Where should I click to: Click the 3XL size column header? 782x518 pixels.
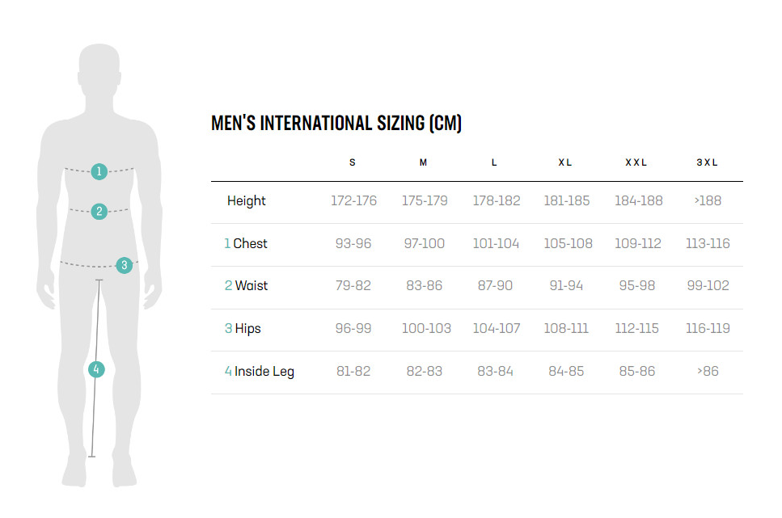coord(707,162)
